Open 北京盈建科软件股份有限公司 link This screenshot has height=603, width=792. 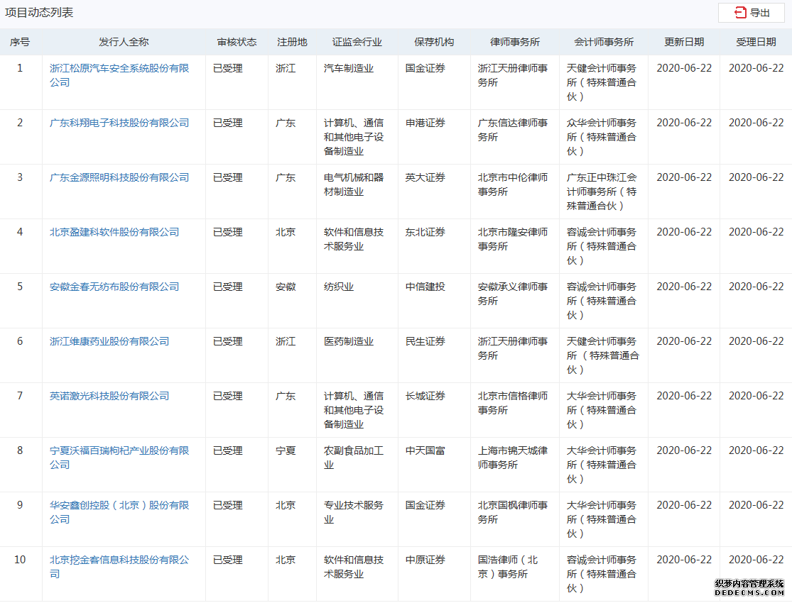point(114,232)
